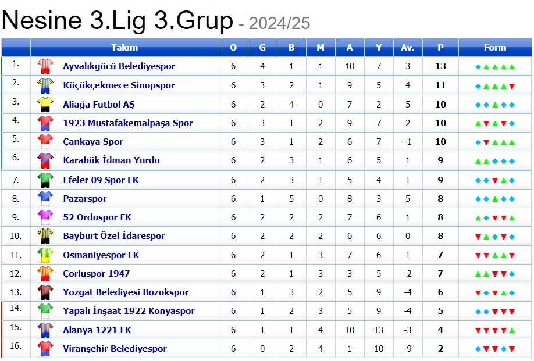This screenshot has height=361, width=534.
Task: Click the Form column header
Action: [x=495, y=48]
